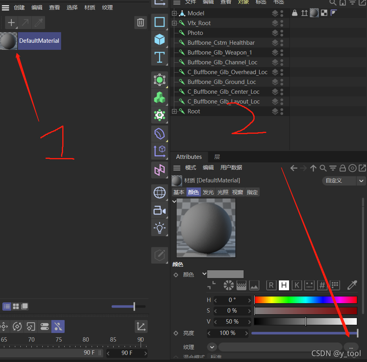
Task: Click the material preview size slider
Action: pyautogui.click(x=128, y=306)
